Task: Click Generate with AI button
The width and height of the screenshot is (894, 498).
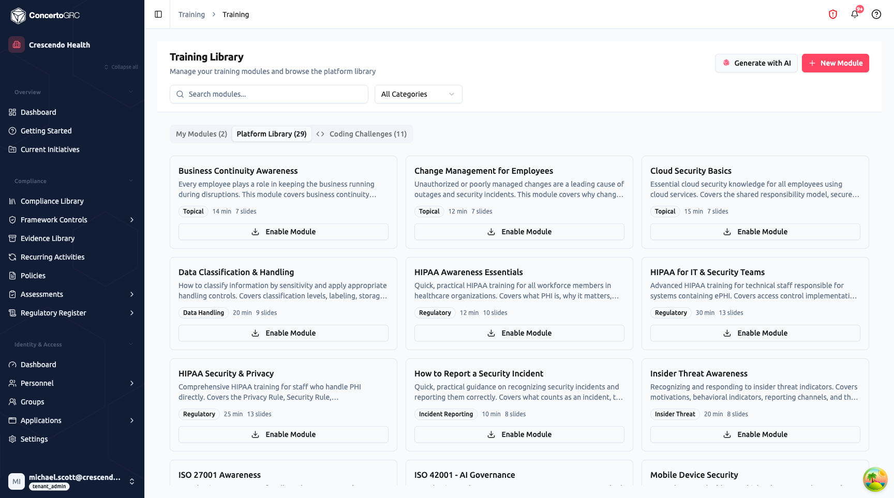Action: [756, 63]
